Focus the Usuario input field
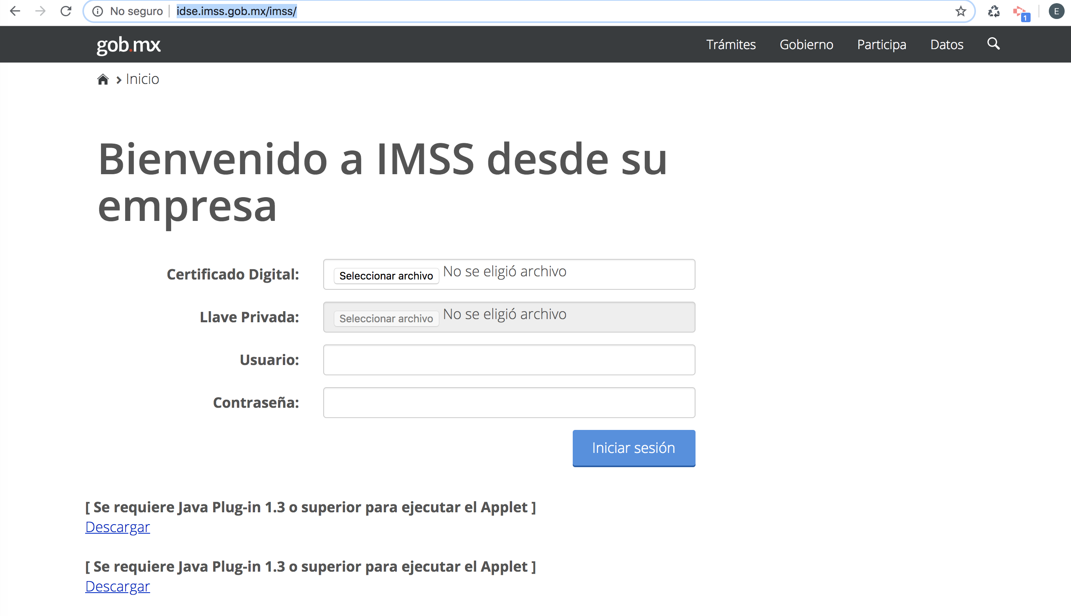The width and height of the screenshot is (1071, 616). (x=509, y=359)
